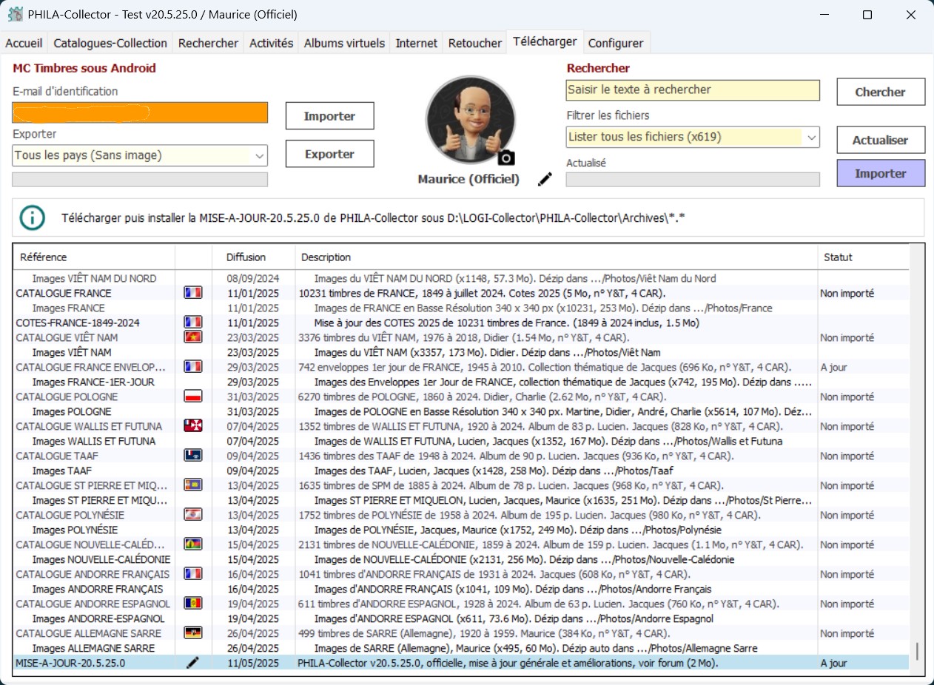Click the Chercher button
The image size is (934, 685).
coord(881,92)
